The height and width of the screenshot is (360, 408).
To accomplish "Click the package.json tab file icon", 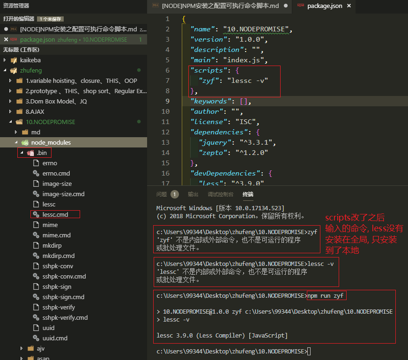I will point(300,6).
